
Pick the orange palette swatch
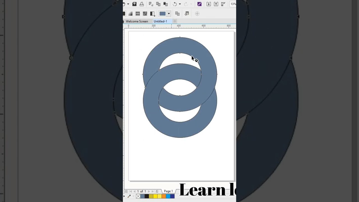coord(164,196)
